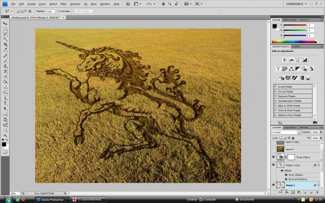Add a Curves adjustment
The image size is (325, 203).
tap(298, 60)
